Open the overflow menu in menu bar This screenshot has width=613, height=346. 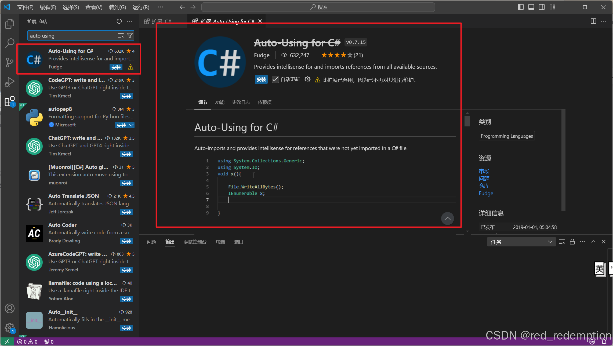160,7
